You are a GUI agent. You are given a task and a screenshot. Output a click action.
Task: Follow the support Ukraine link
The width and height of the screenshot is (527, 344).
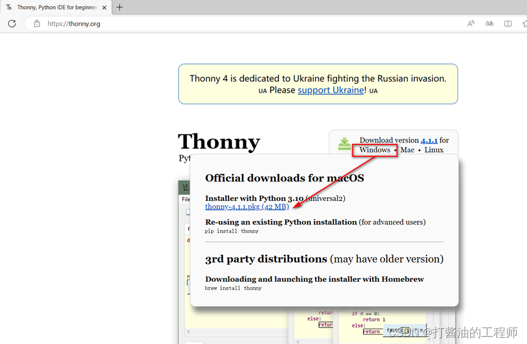(x=331, y=90)
